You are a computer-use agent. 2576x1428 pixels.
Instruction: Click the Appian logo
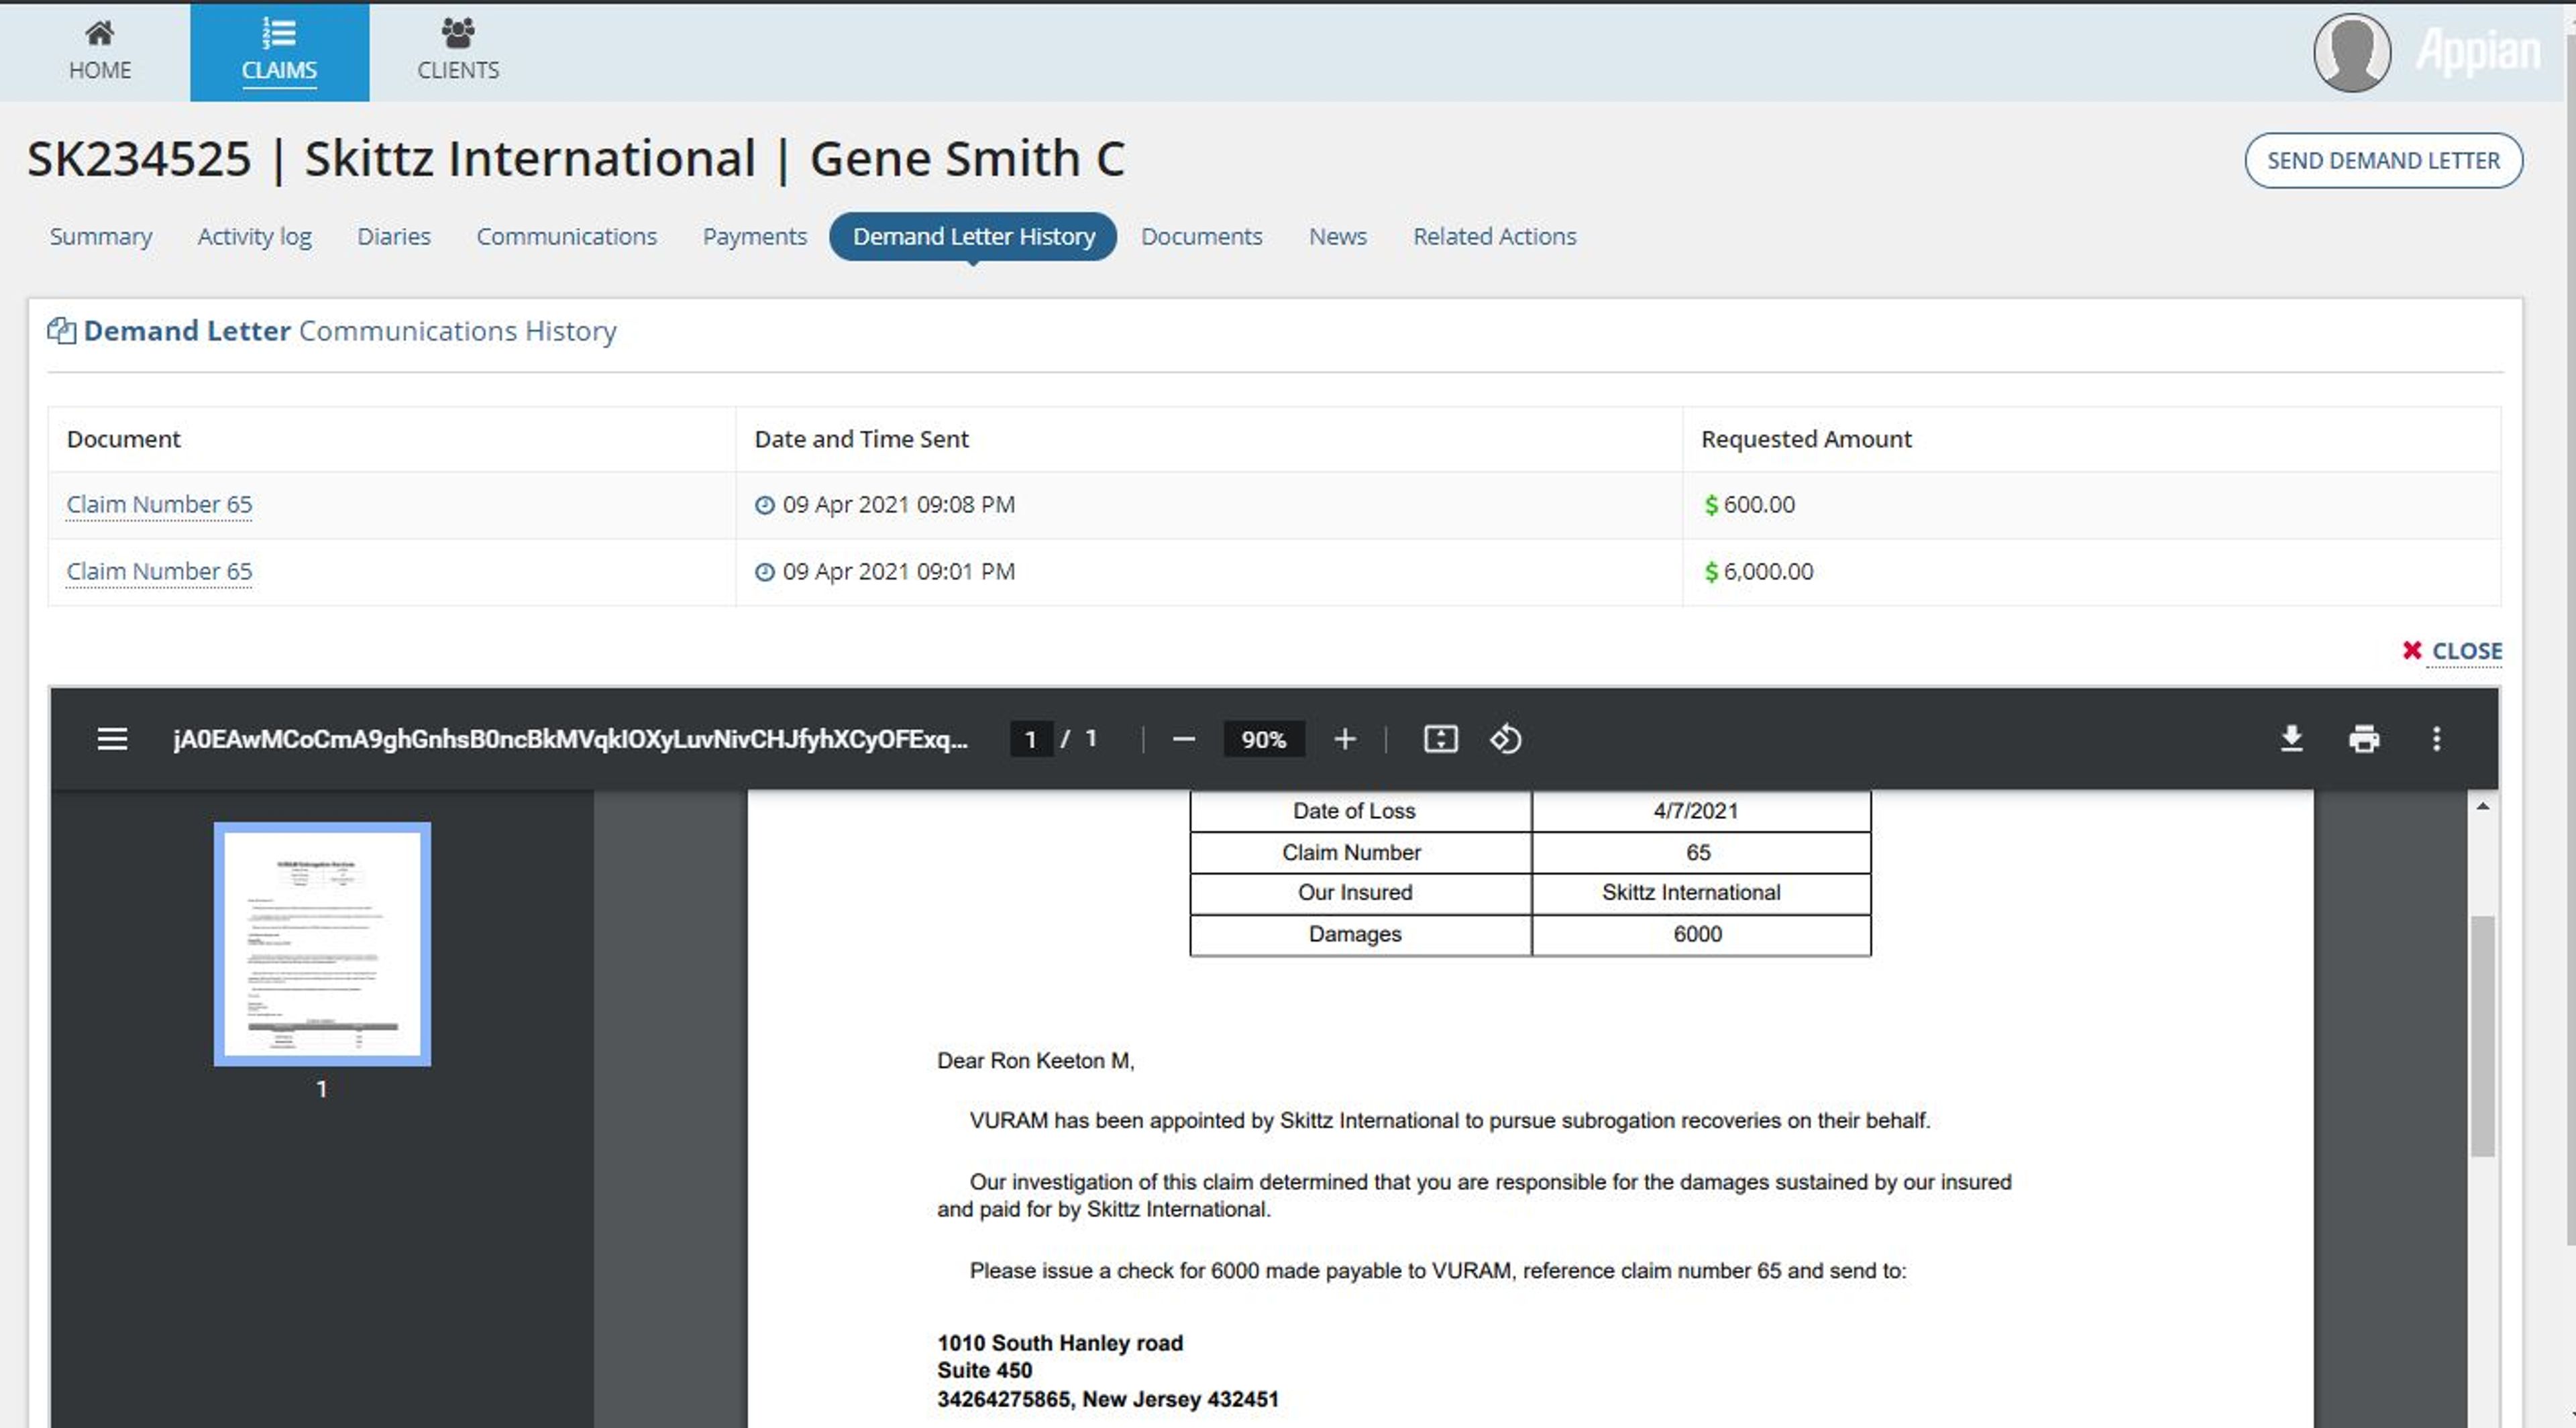point(2478,52)
